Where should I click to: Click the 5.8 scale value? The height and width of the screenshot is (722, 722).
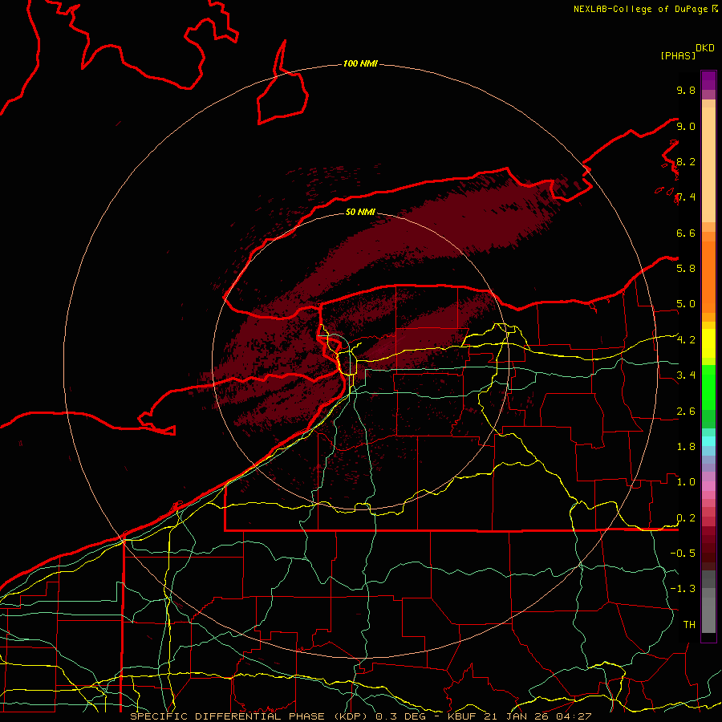point(686,269)
